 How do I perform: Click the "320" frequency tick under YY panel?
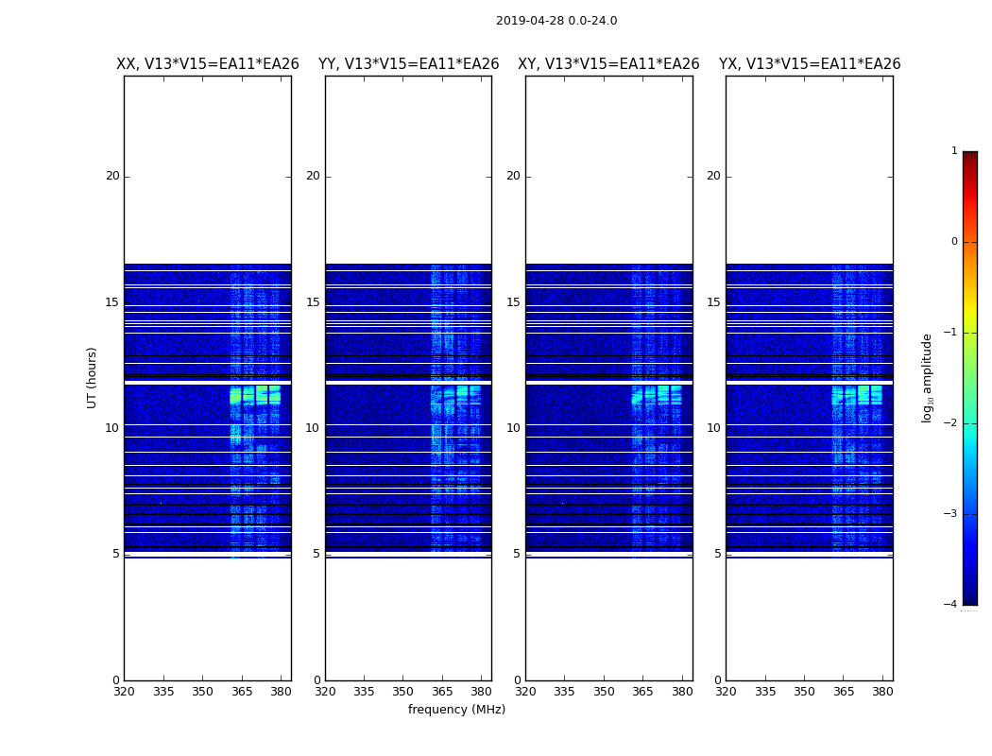[x=325, y=692]
